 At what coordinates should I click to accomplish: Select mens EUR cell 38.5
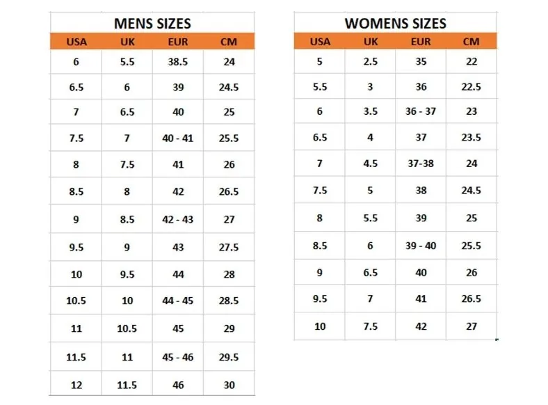click(178, 62)
